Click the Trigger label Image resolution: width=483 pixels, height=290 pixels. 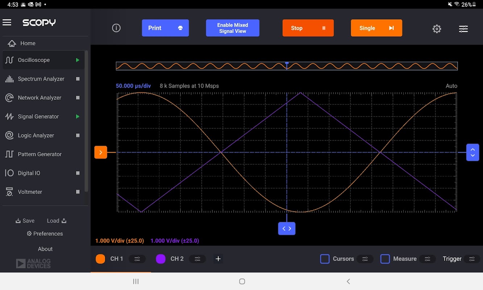point(452,259)
